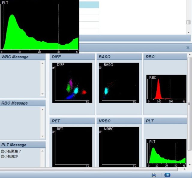Click the graph panel's vertical scrollbar down arrow
Image resolution: width=192 pixels, height=178 pixels.
(x=190, y=165)
